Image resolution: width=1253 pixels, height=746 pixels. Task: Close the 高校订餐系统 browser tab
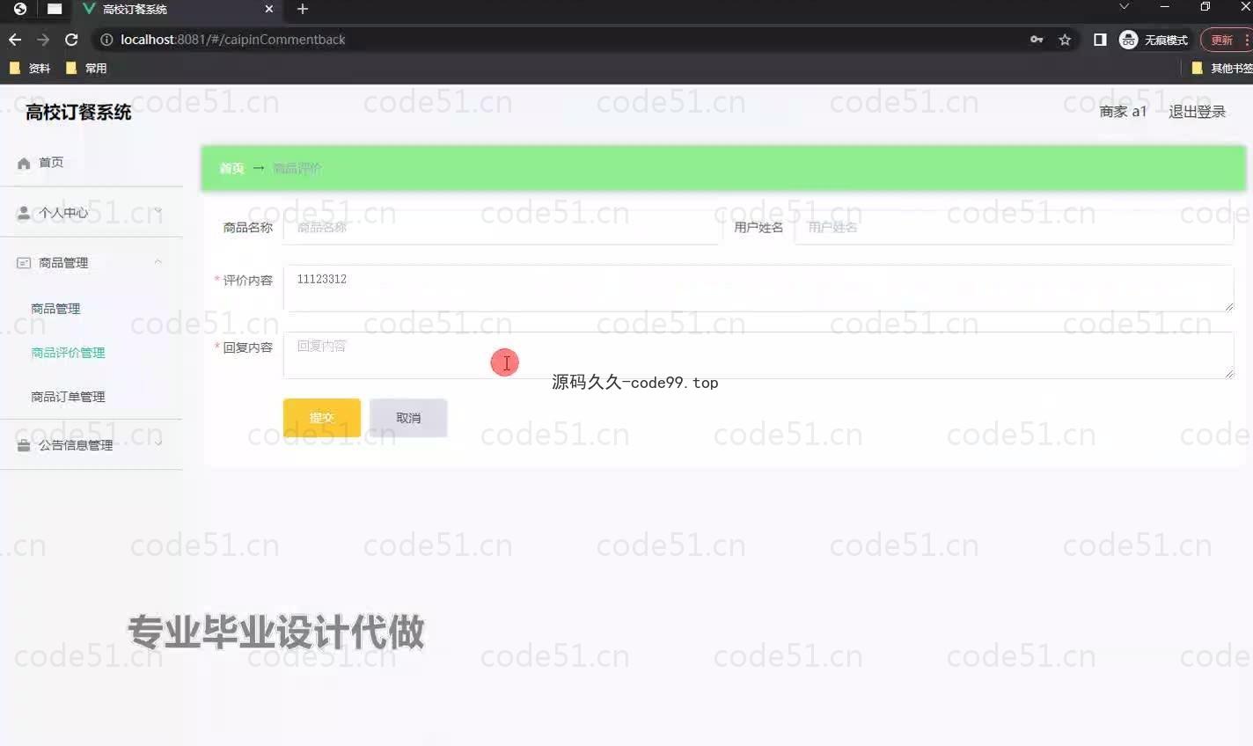(269, 9)
